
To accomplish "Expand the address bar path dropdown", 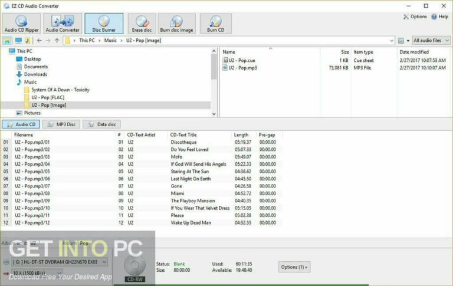I will tap(392, 41).
